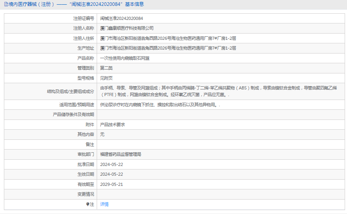
Task: Select the structure composition description text
Action: 218,91
